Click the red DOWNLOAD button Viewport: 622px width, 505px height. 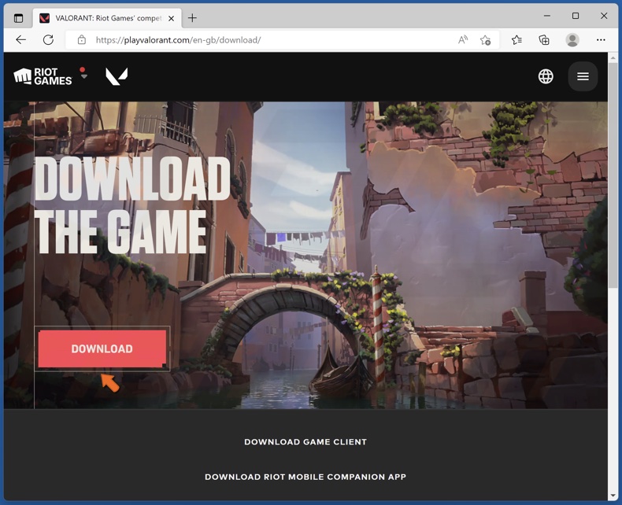click(102, 348)
